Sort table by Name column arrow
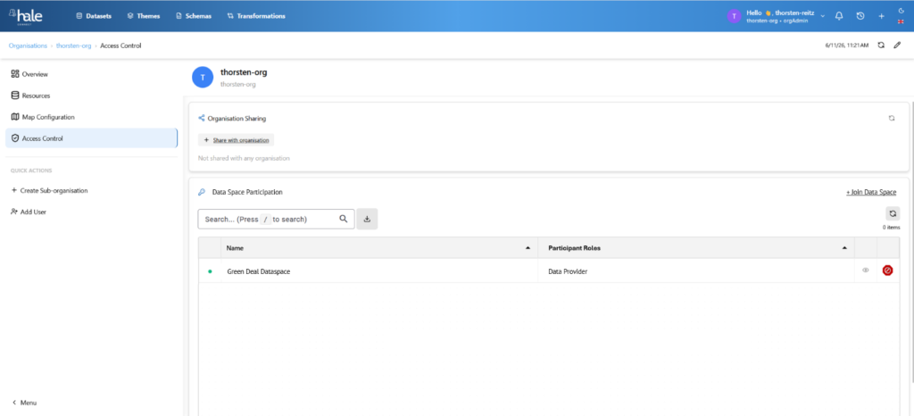Screen dimensions: 914x416 click(x=528, y=248)
